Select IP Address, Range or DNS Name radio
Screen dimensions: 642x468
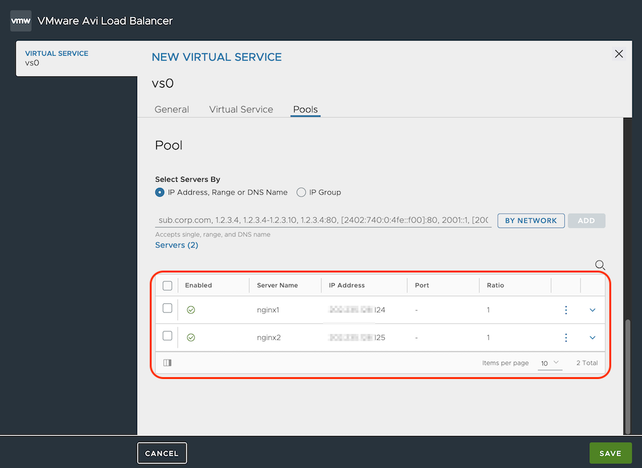tap(160, 192)
